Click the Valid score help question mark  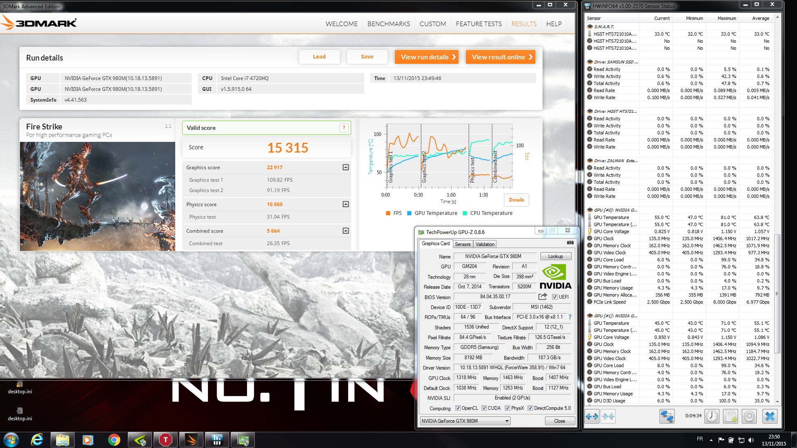(344, 128)
